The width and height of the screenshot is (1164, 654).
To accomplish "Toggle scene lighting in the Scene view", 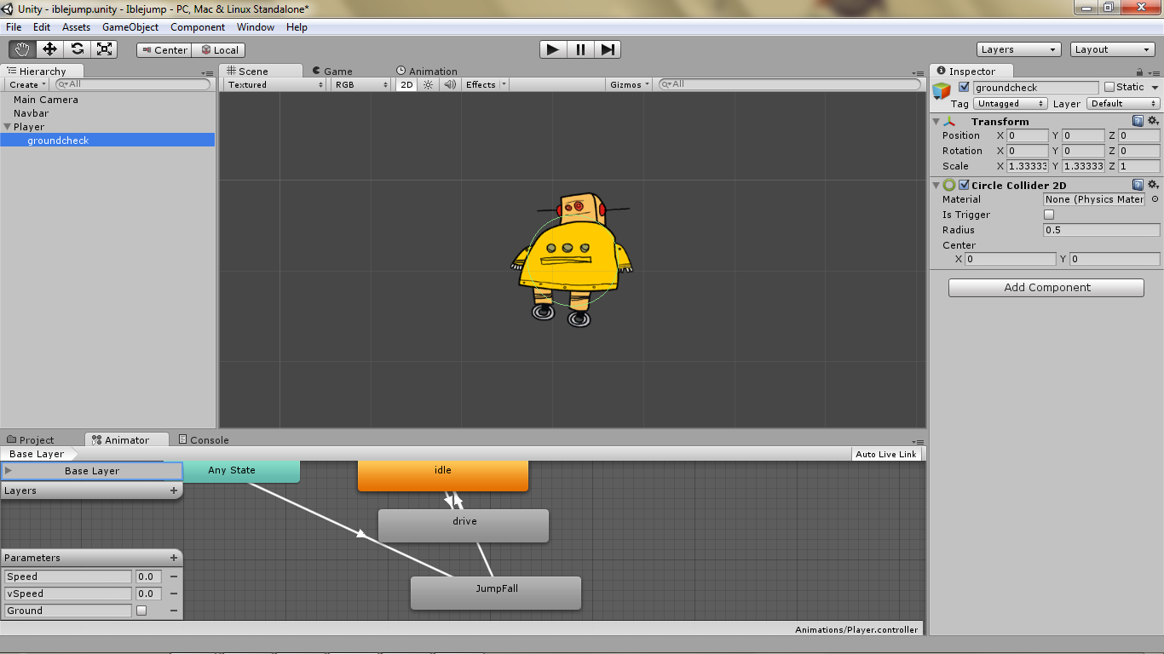I will 427,84.
